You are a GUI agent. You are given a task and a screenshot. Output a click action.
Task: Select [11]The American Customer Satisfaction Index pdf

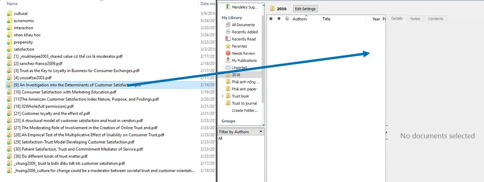click(86, 99)
